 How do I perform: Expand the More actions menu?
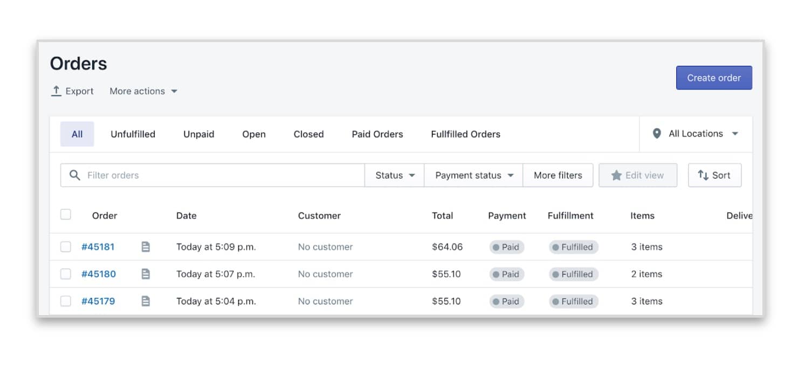point(143,91)
